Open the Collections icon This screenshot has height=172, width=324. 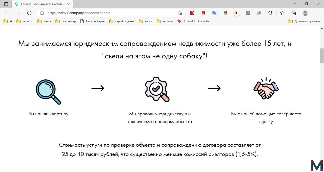pos(294,13)
